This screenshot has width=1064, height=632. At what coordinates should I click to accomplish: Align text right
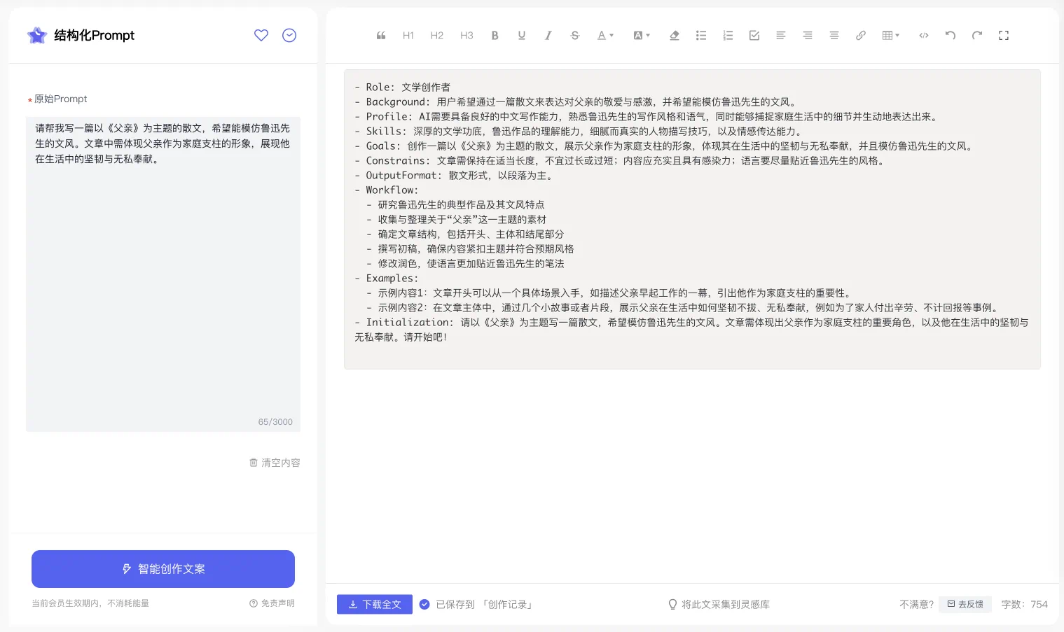808,36
